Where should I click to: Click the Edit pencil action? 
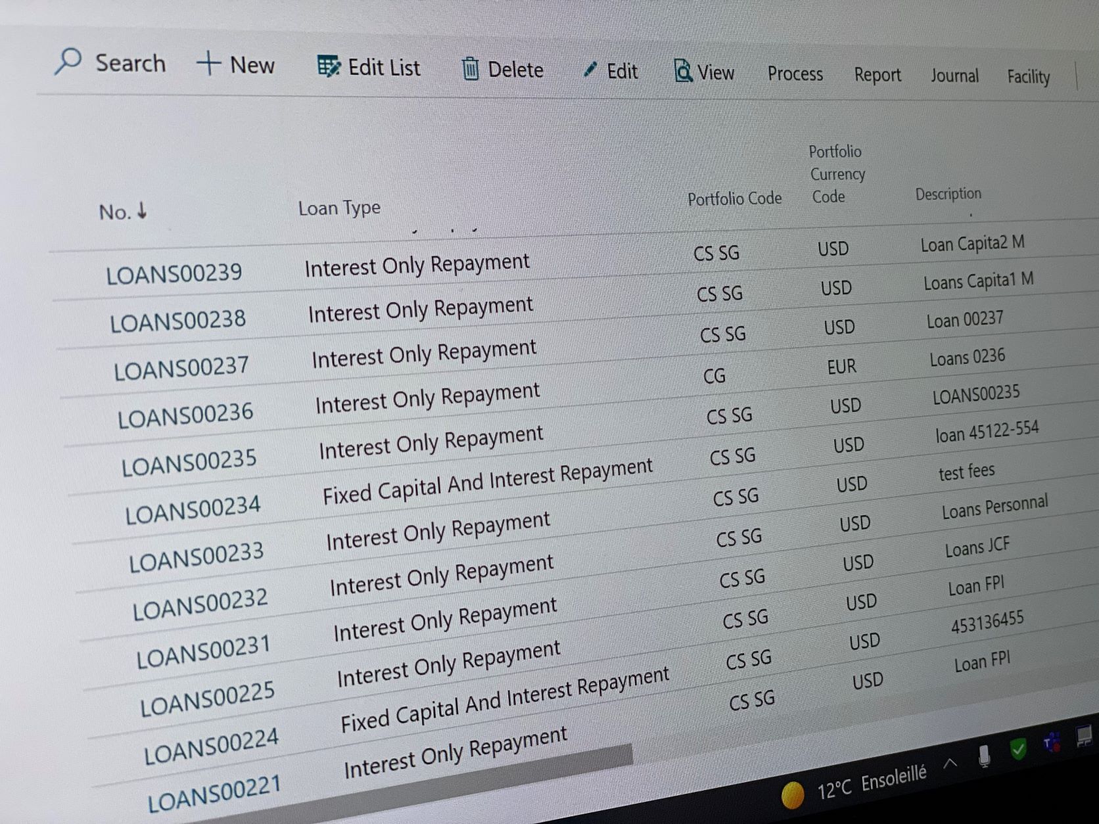[x=611, y=71]
